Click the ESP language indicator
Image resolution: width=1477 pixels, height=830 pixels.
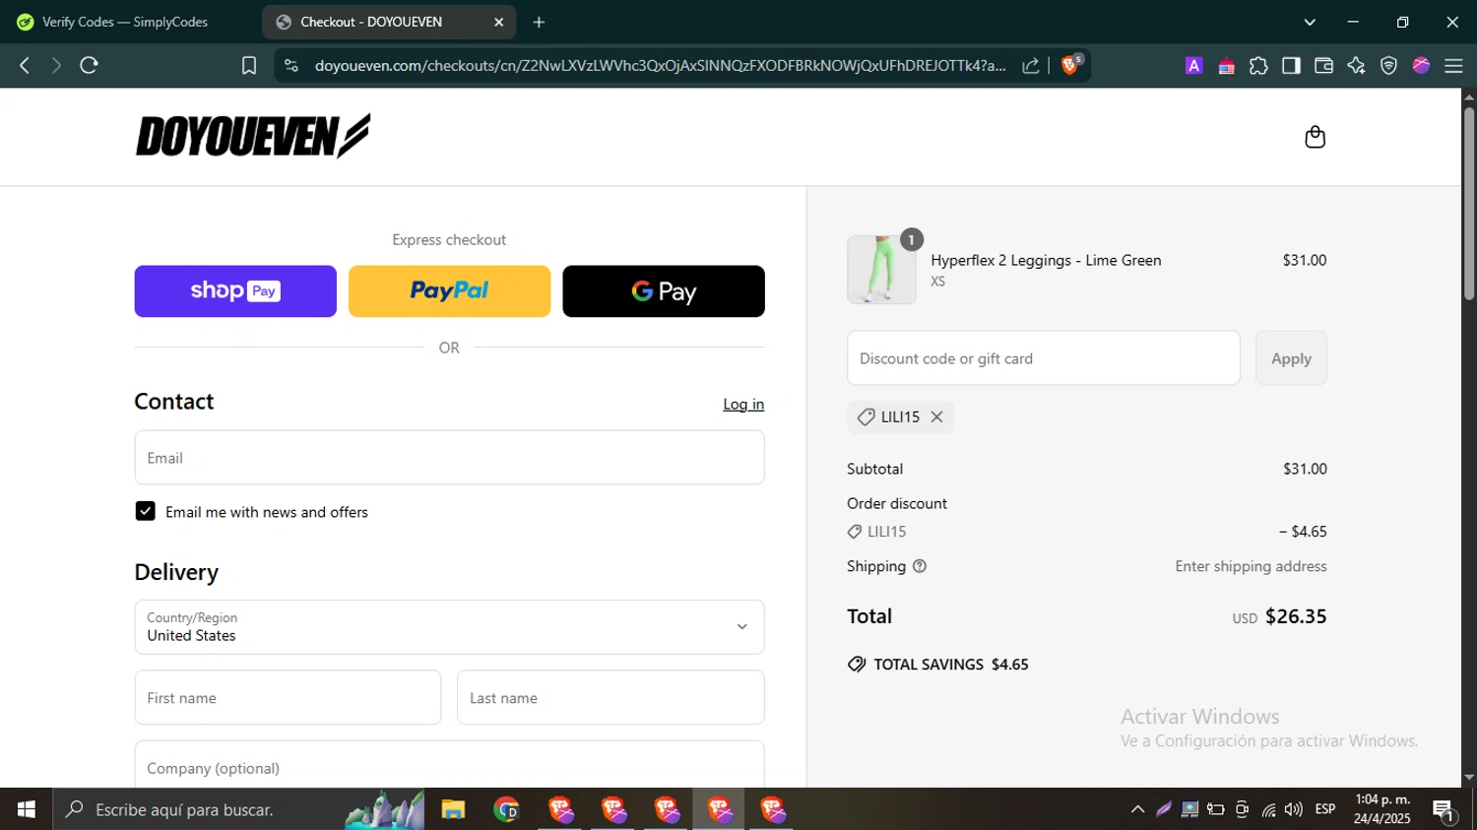pyautogui.click(x=1325, y=809)
